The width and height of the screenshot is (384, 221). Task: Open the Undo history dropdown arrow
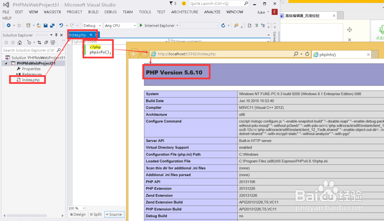pyautogui.click(x=66, y=25)
